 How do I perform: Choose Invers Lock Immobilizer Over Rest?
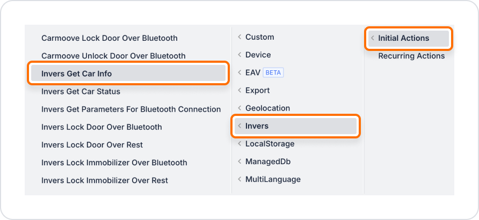pos(105,180)
